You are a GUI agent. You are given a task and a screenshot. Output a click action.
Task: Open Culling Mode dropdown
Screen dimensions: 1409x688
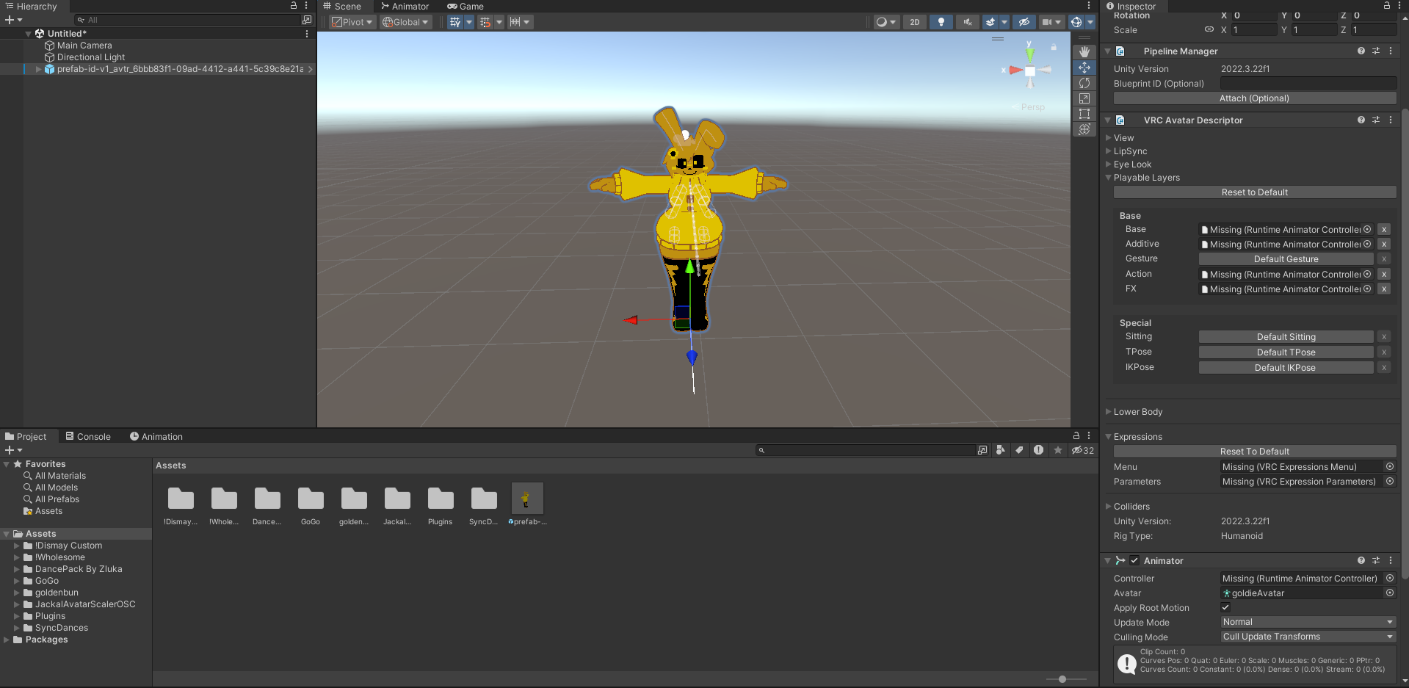click(1308, 637)
